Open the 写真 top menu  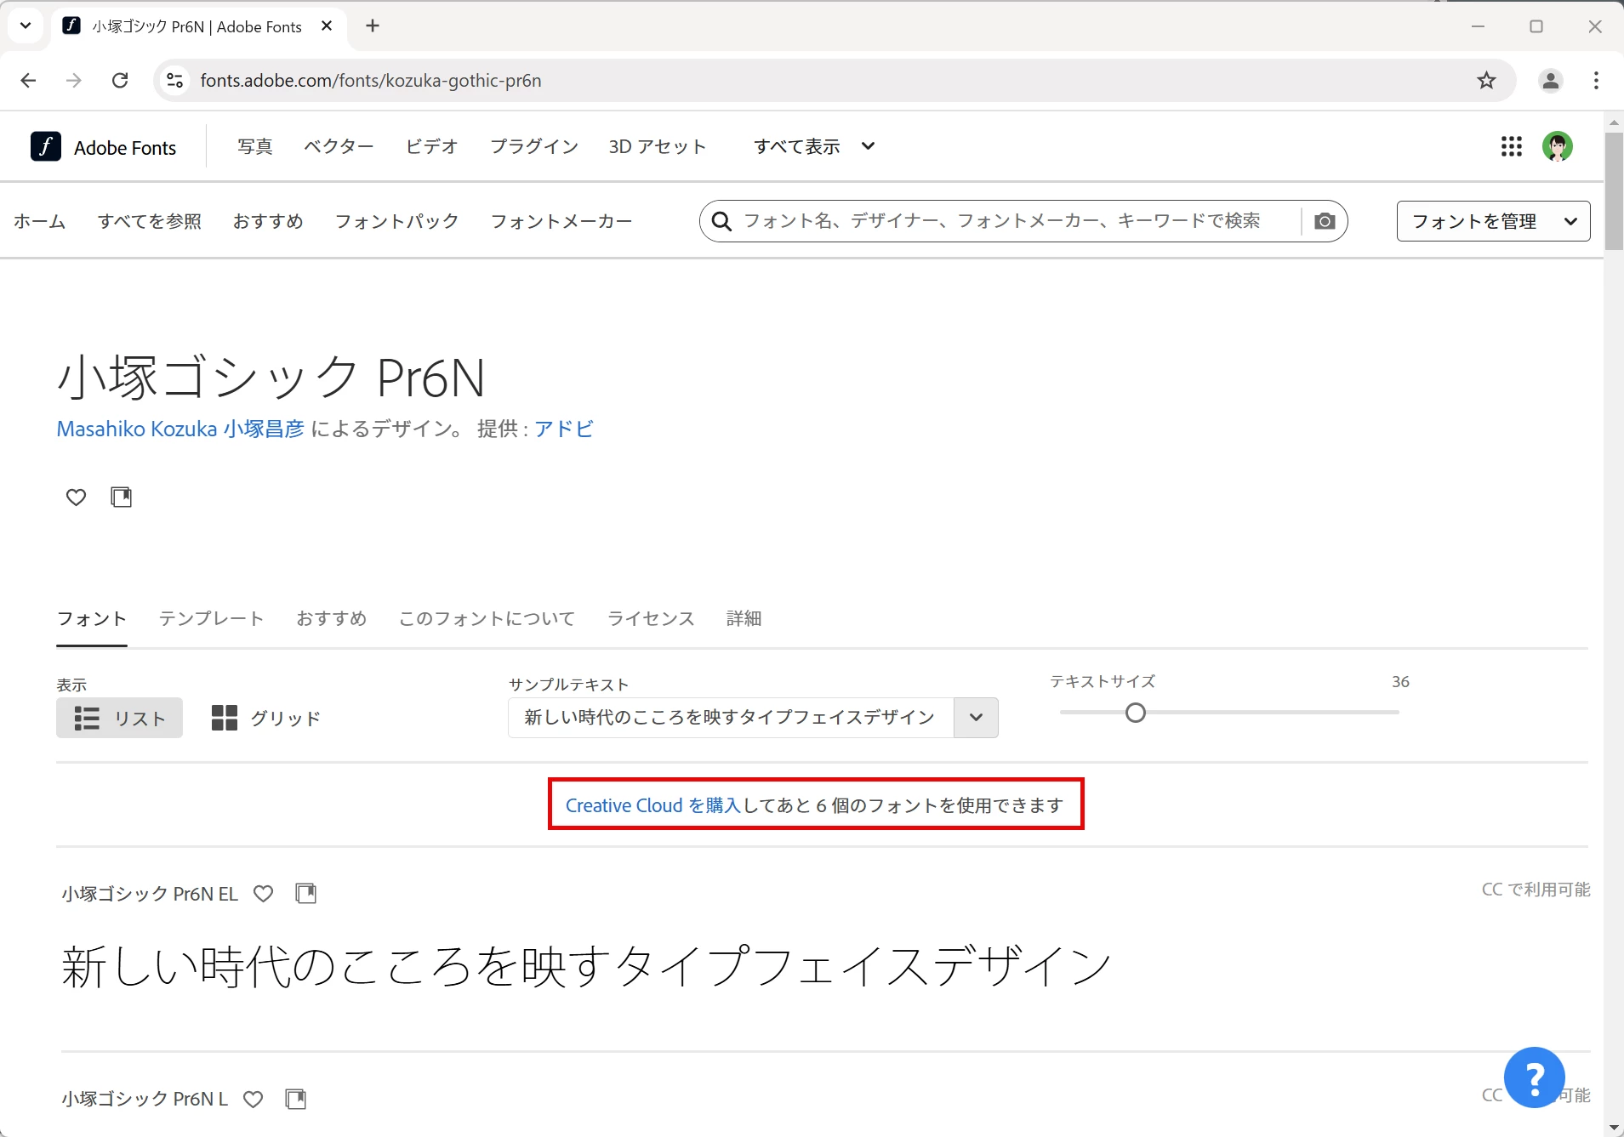255,146
